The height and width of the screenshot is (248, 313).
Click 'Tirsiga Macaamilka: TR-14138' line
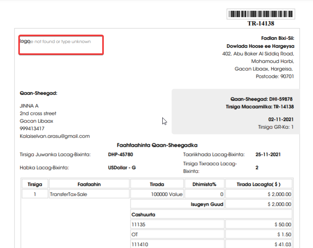[x=260, y=107]
